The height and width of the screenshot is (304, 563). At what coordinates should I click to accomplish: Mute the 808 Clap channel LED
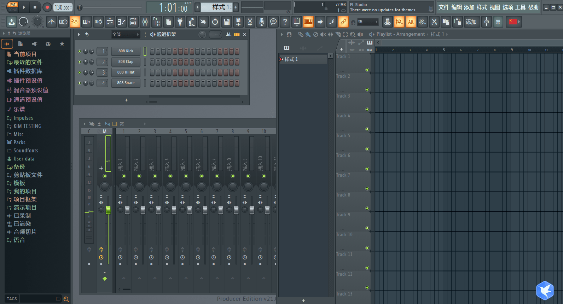(x=80, y=62)
